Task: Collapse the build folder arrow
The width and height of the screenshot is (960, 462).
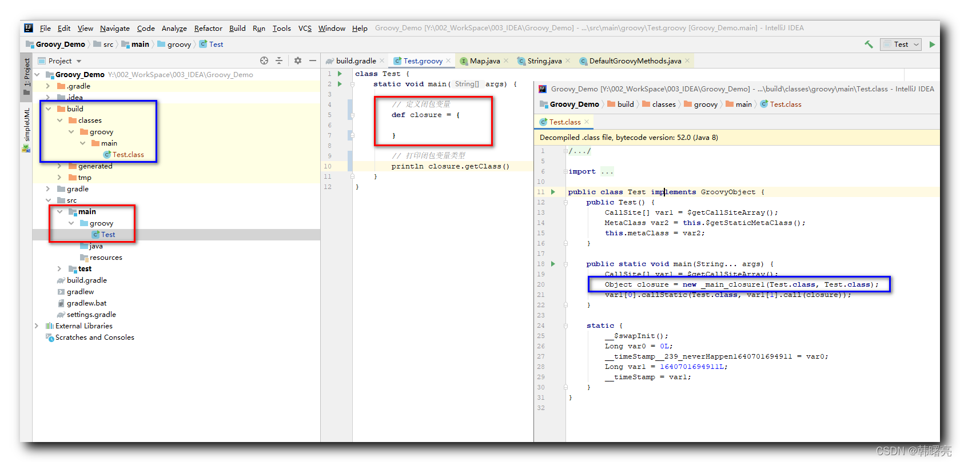Action: click(x=48, y=109)
